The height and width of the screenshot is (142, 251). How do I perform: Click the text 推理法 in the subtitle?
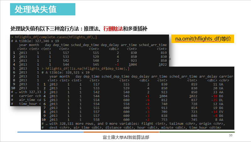click(x=91, y=29)
